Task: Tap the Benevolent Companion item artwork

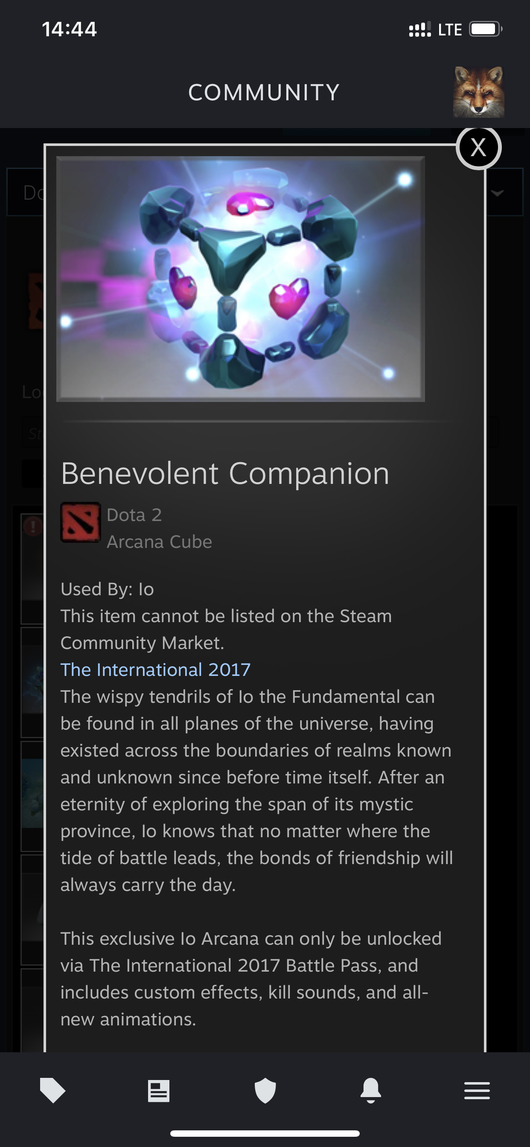Action: pyautogui.click(x=241, y=279)
